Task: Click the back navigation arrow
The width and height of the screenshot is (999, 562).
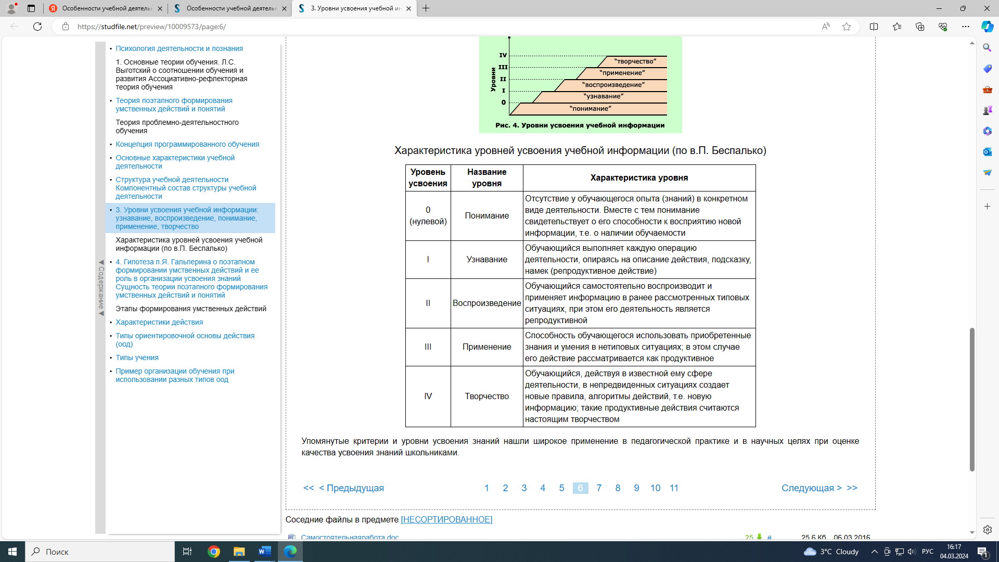Action: (x=15, y=27)
